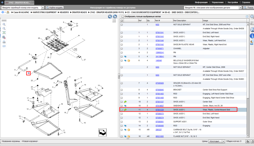Add part 87560871 with circle toggle

122,49
